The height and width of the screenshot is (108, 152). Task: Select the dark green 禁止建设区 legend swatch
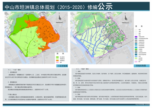58,57
